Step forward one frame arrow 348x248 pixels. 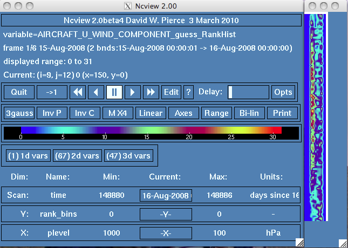(x=132, y=92)
